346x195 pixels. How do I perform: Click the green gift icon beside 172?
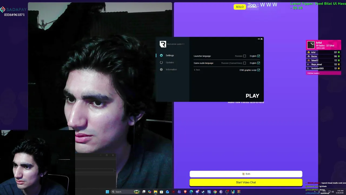[339, 60]
